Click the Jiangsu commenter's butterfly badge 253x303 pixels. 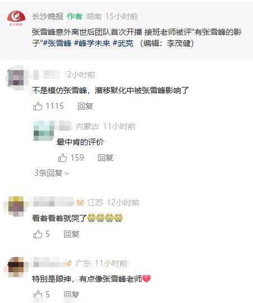point(80,203)
